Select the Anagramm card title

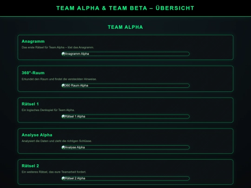33,41
